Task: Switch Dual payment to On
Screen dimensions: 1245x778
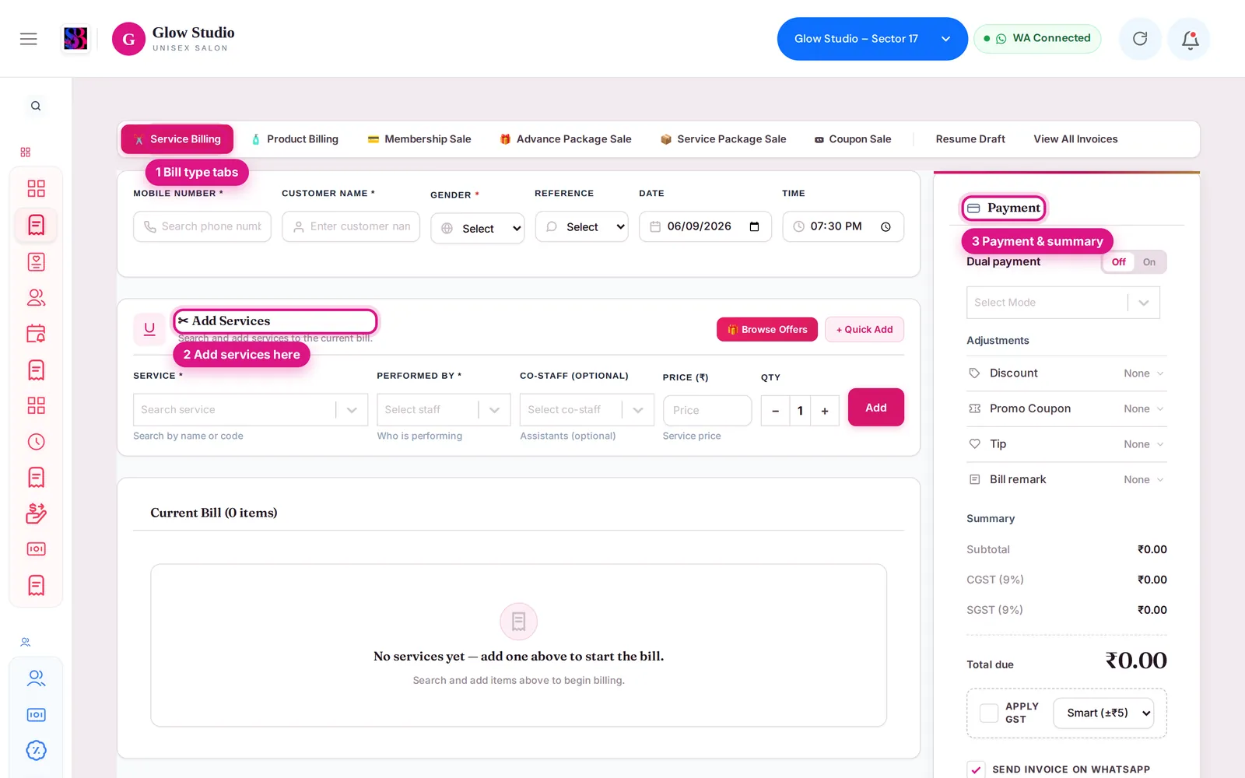Action: click(1149, 262)
